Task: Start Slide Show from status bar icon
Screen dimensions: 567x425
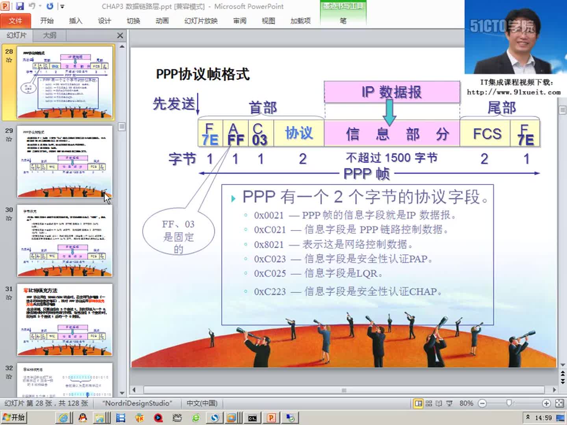Action: click(x=449, y=403)
